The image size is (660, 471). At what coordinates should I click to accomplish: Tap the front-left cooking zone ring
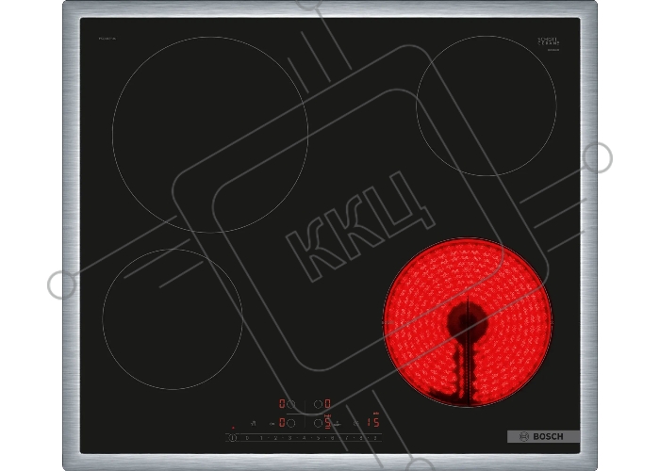[173, 319]
